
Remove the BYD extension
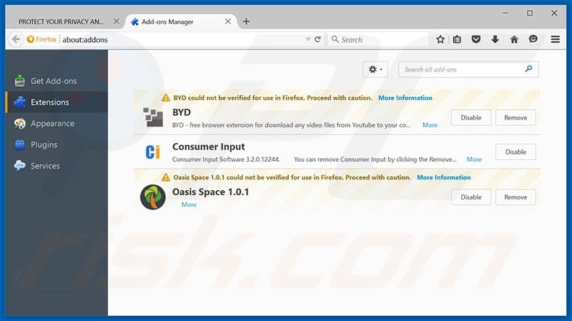click(516, 118)
